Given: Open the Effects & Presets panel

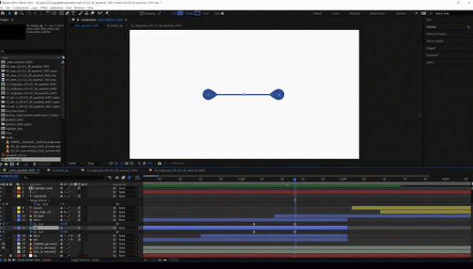Looking at the screenshot, I should coord(436,34).
